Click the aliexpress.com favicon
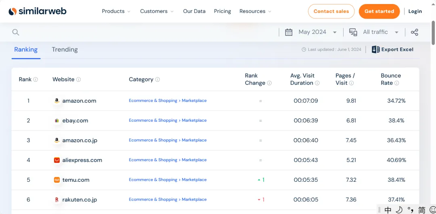 (x=57, y=160)
